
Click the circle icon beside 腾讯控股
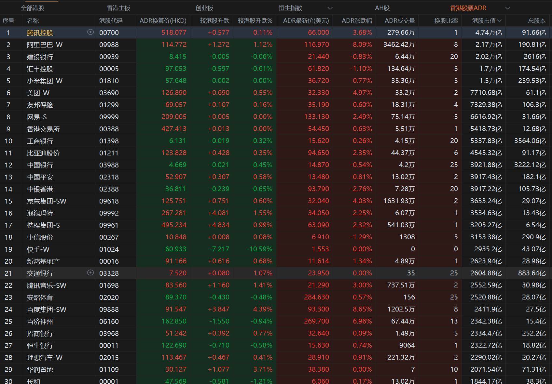tap(90, 32)
